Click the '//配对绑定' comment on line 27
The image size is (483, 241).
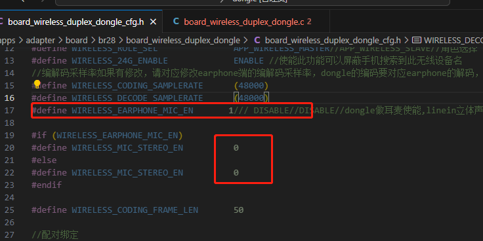[x=55, y=235]
